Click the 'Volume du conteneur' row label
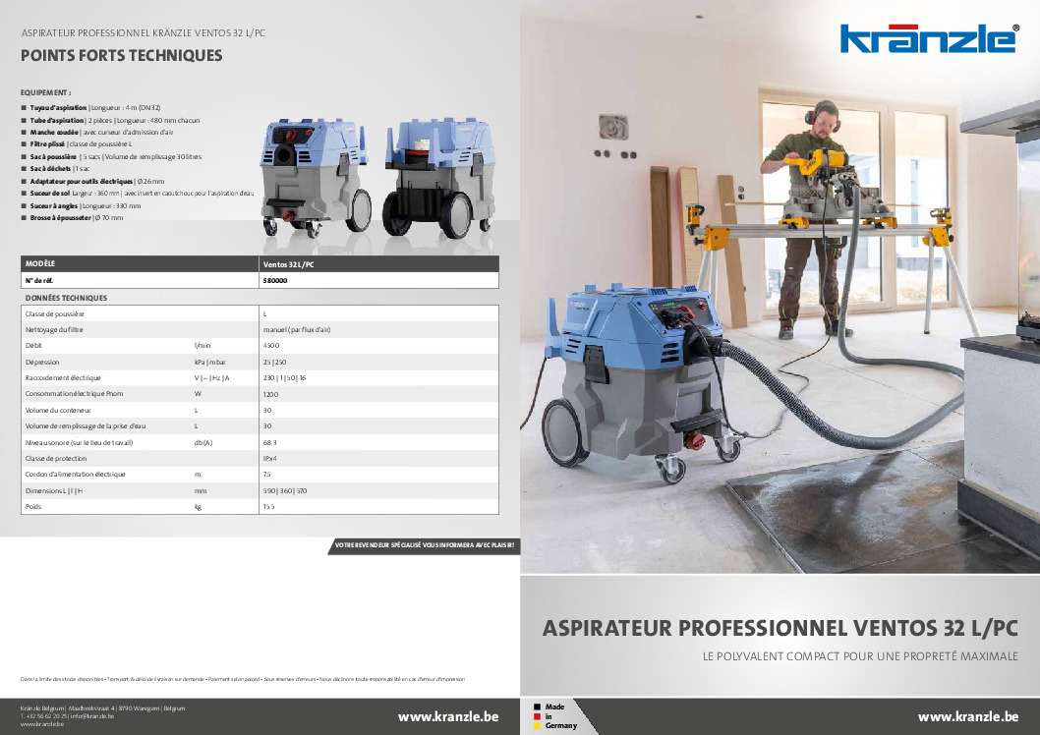The image size is (1040, 735). tap(58, 411)
